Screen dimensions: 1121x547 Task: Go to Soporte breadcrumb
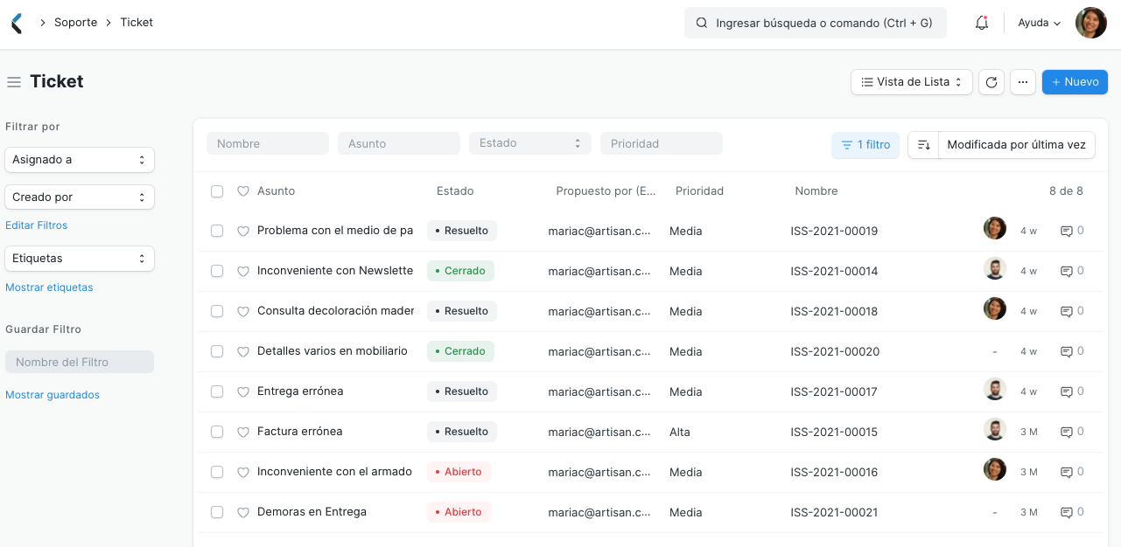coord(75,23)
